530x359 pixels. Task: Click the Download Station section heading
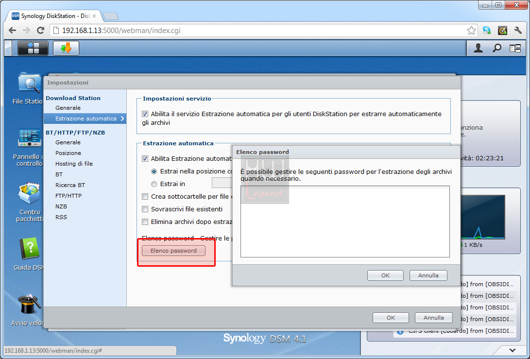click(x=73, y=98)
